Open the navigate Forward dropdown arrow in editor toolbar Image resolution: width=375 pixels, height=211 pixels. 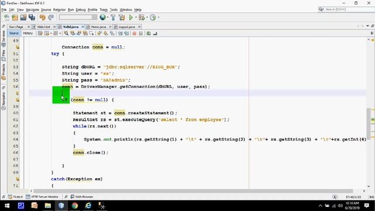tap(60, 33)
